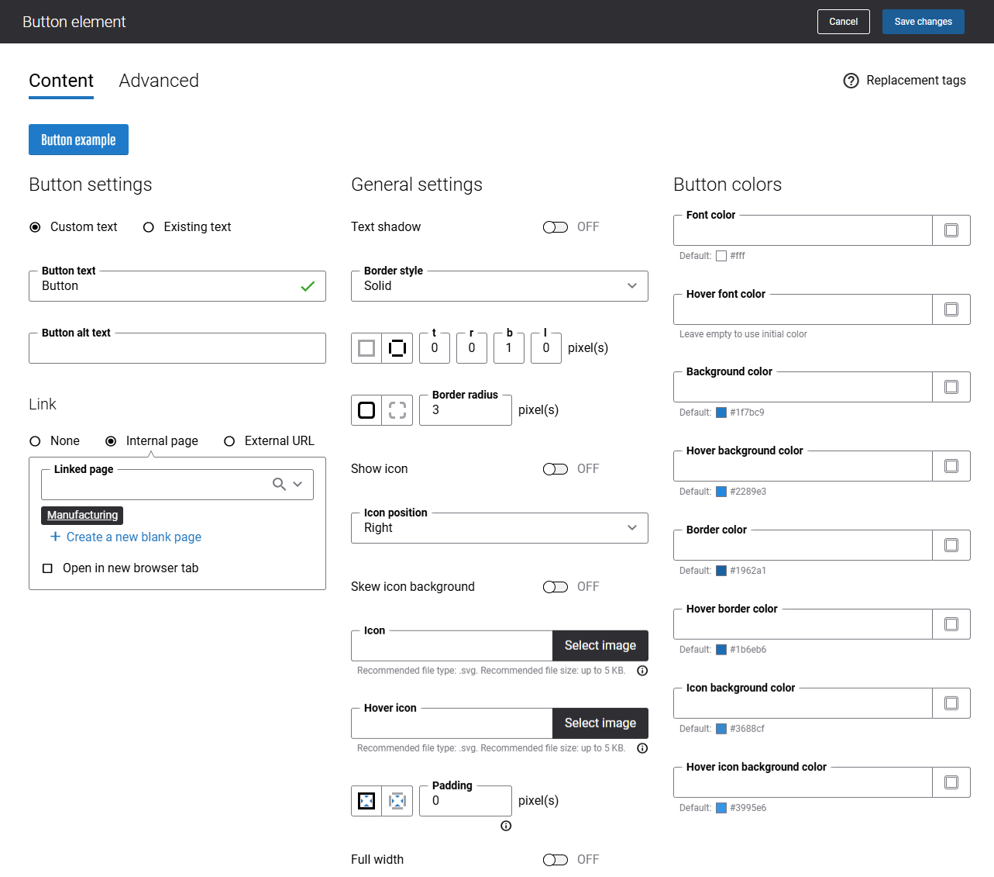Click Select image for Icon
The width and height of the screenshot is (994, 877).
600,646
